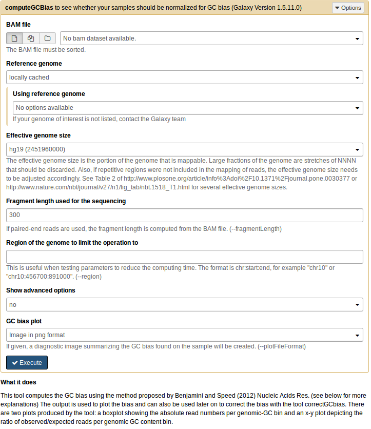This screenshot has height=429, width=371.
Task: Click the Options caret arrow icon
Action: 338,8
